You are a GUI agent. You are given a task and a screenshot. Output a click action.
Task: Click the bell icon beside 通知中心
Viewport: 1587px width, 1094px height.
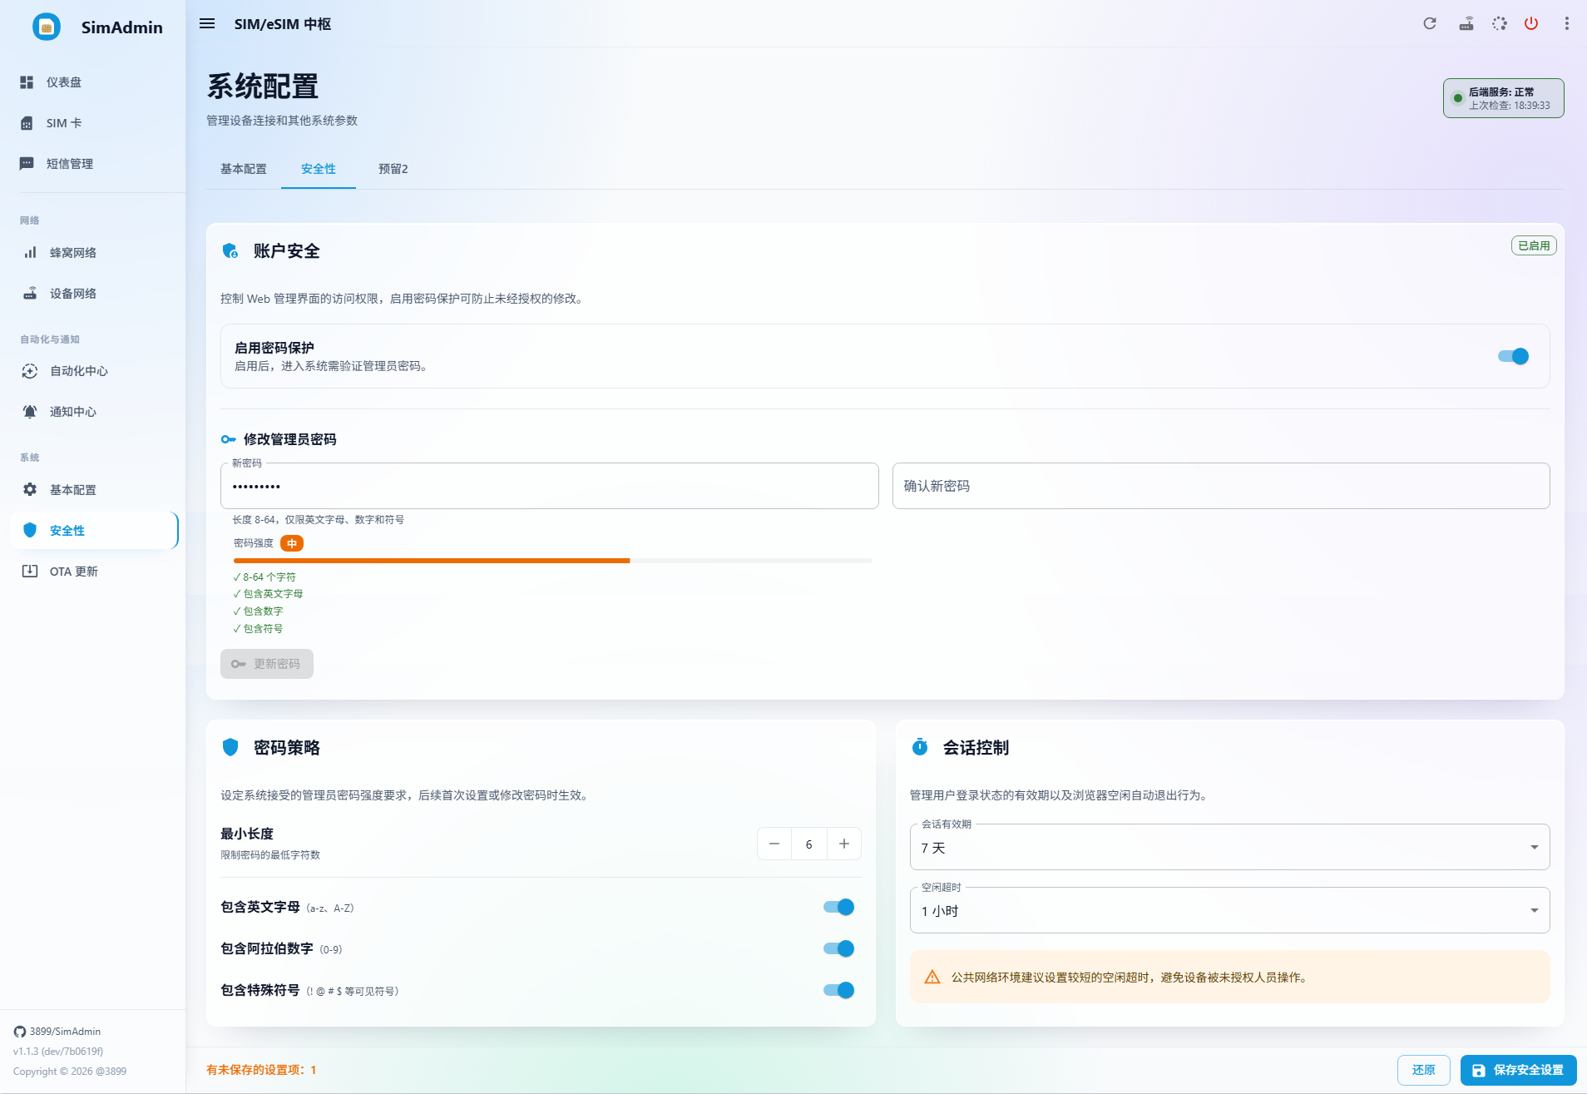pos(30,412)
